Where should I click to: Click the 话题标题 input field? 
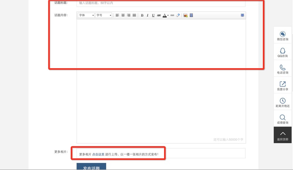161,3
